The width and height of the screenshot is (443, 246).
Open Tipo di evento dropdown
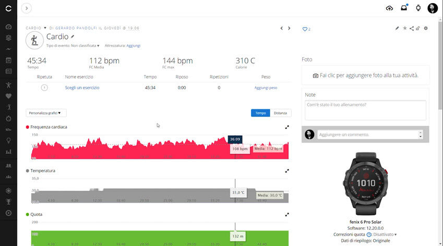point(85,46)
